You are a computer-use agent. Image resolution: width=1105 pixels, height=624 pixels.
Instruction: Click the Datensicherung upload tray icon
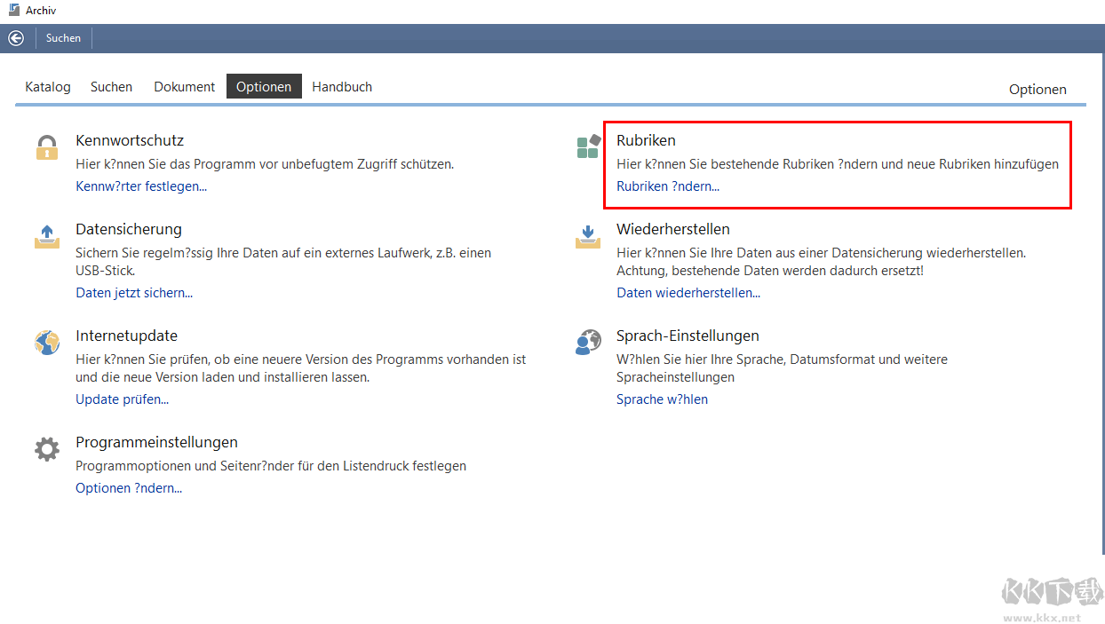click(x=47, y=236)
